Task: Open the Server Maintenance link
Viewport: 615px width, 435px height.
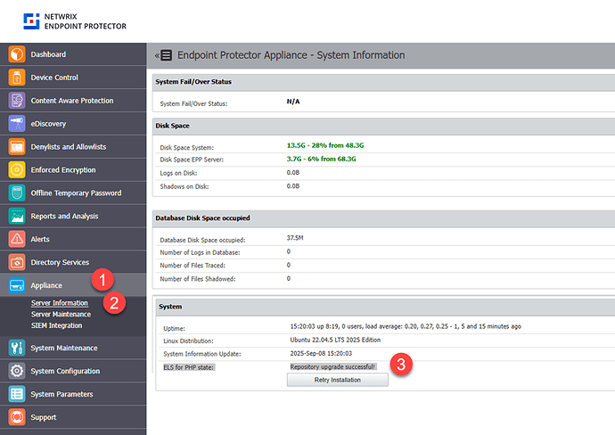Action: click(x=61, y=314)
